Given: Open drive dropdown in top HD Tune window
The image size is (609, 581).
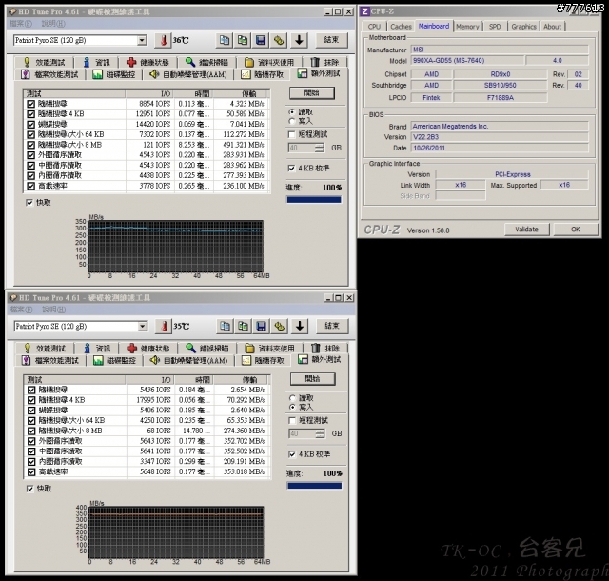Looking at the screenshot, I should 142,40.
